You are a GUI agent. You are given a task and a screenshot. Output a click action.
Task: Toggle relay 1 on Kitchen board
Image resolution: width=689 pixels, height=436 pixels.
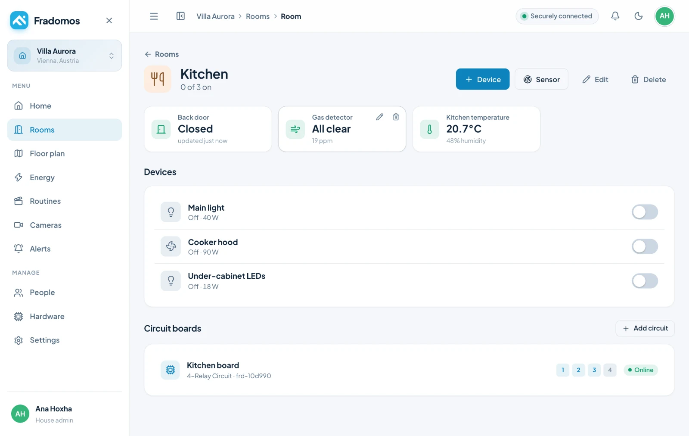click(x=563, y=370)
